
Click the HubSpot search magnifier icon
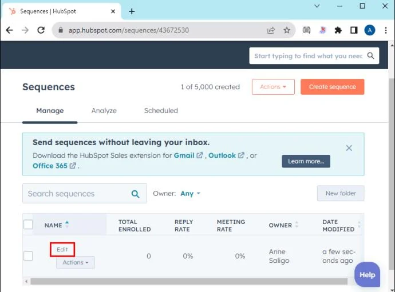tap(370, 55)
